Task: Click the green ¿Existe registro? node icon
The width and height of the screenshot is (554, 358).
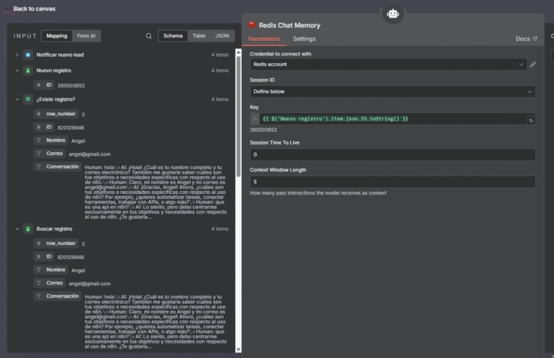Action: (28, 100)
